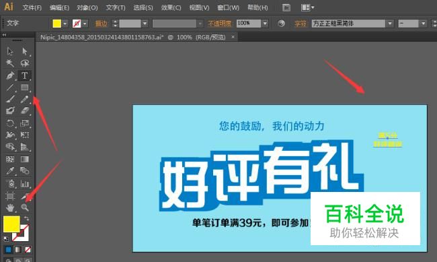Select the Line Segment tool
This screenshot has width=437, height=262.
(x=10, y=88)
